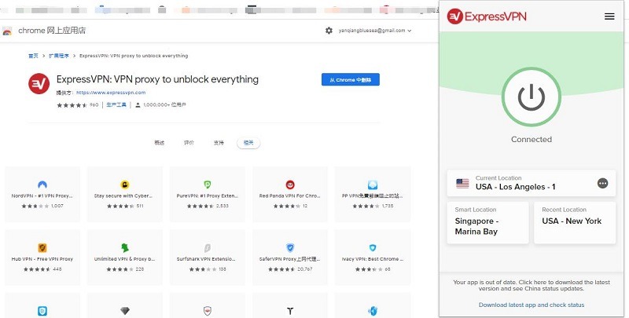Choose USA - New York recent location
The width and height of the screenshot is (629, 318).
[575, 223]
